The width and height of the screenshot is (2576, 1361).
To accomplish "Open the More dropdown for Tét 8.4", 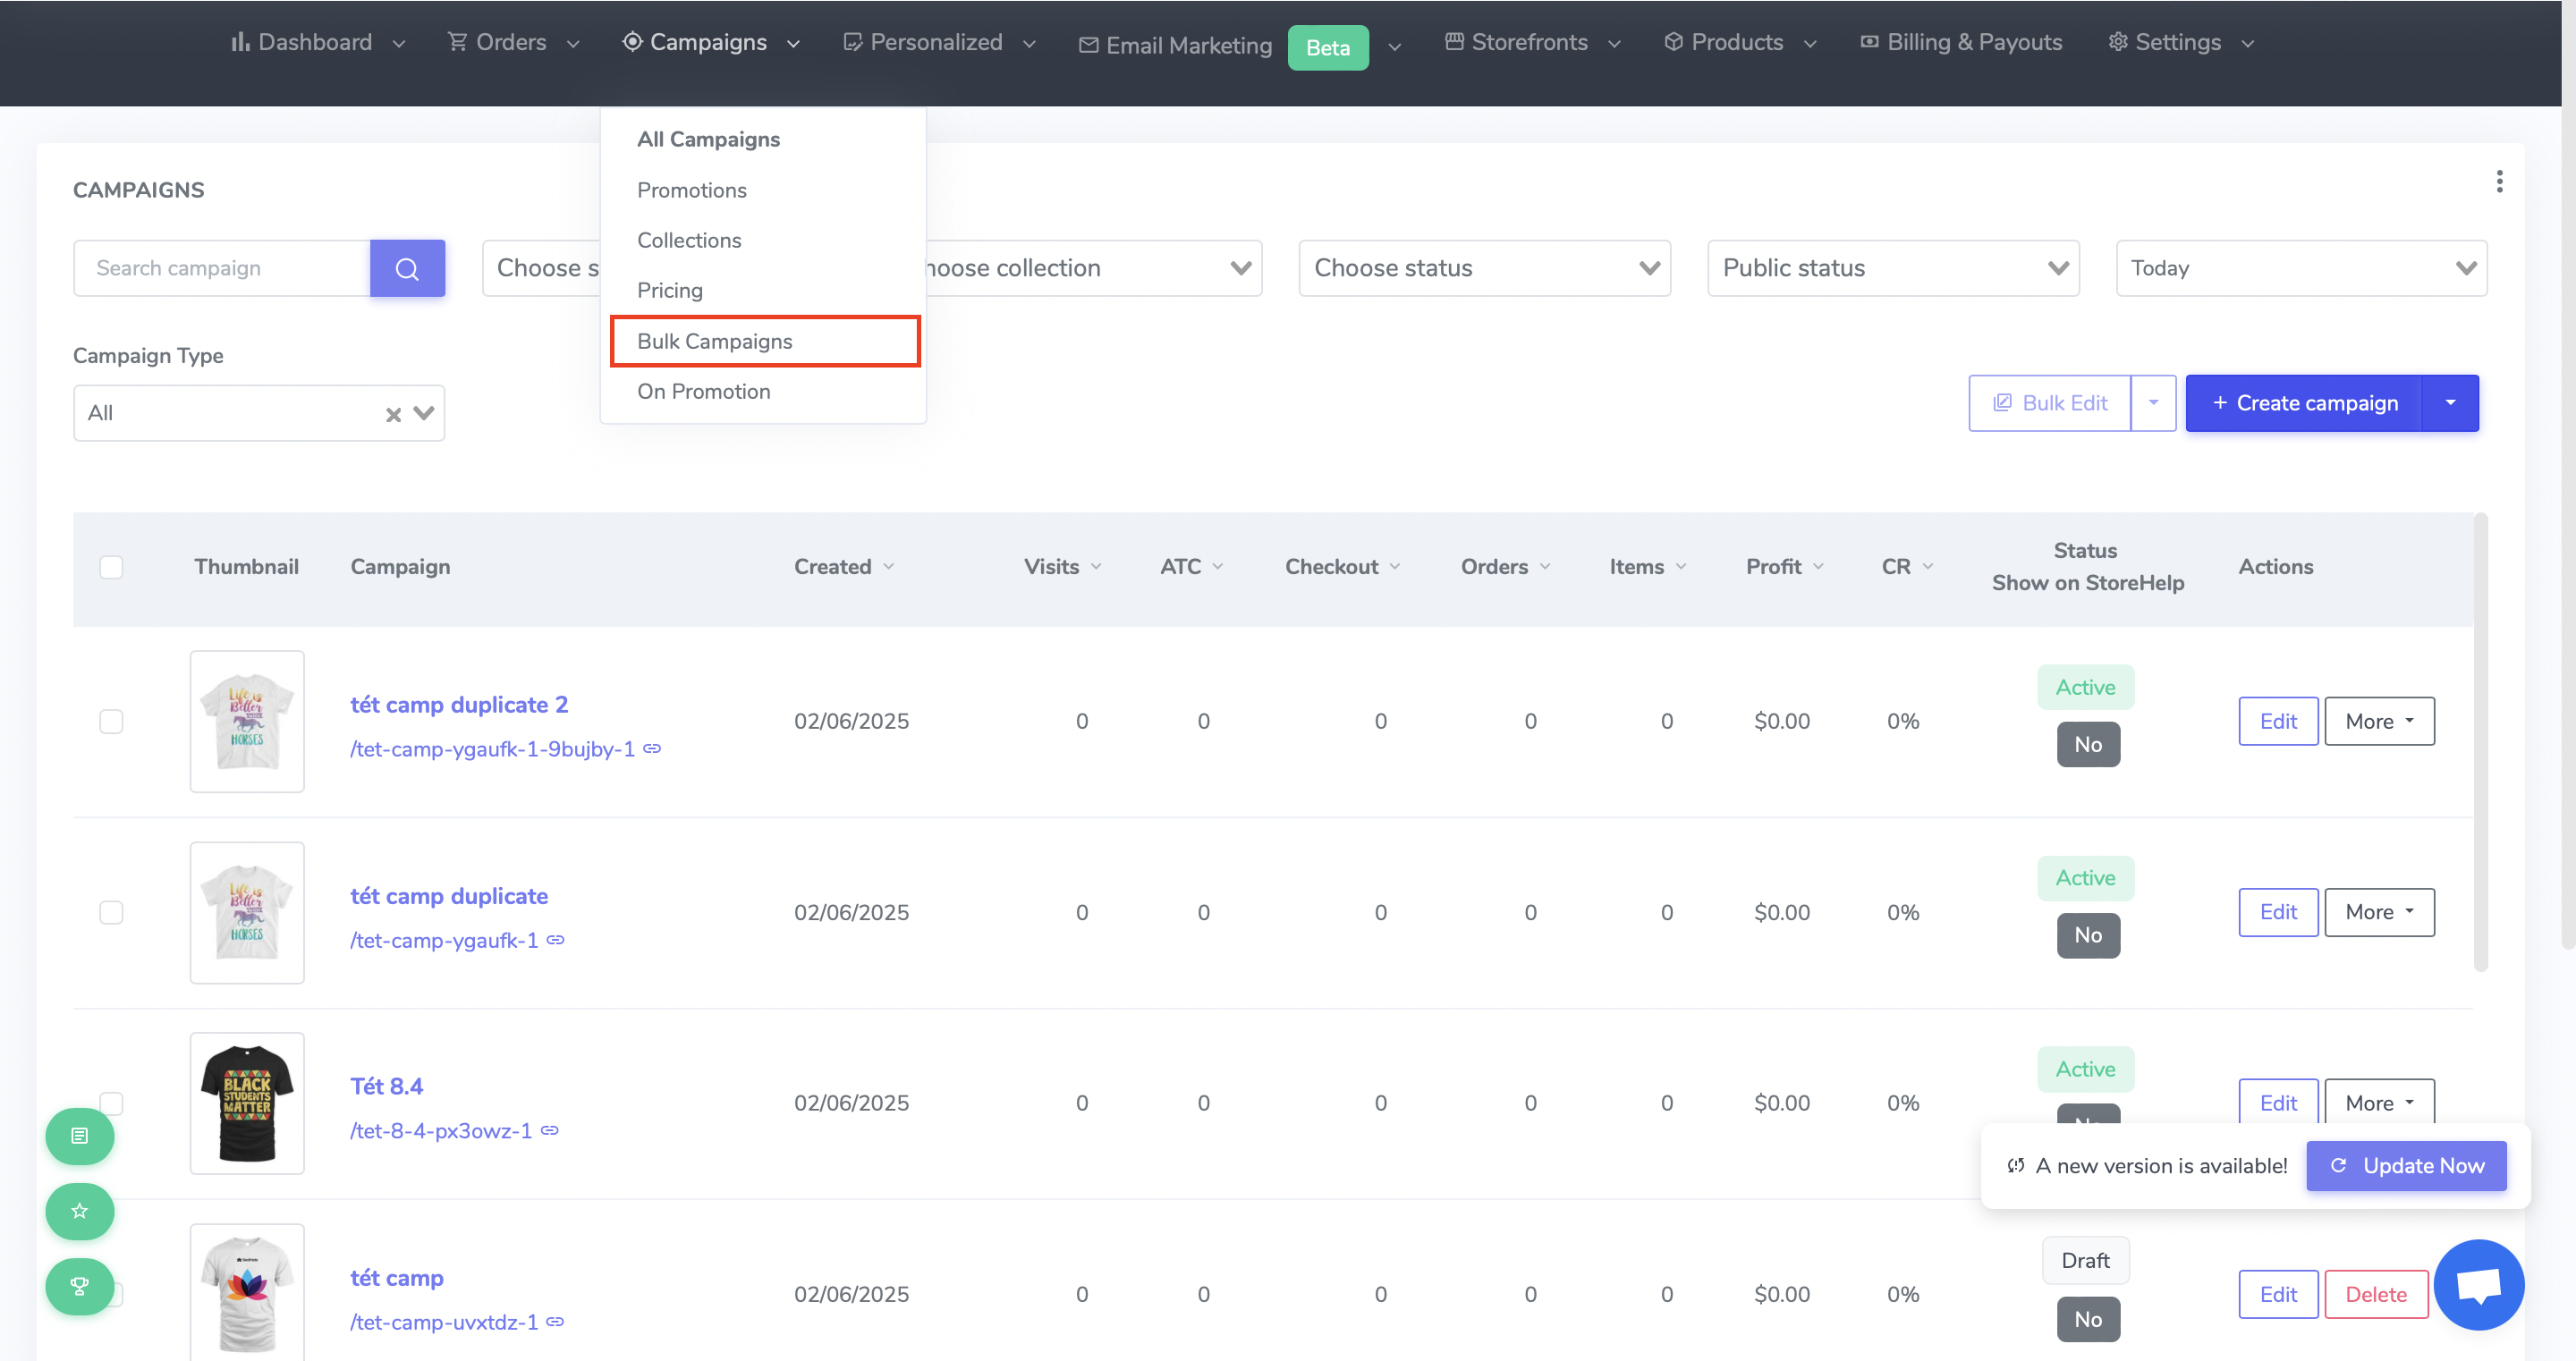I will [x=2379, y=1102].
